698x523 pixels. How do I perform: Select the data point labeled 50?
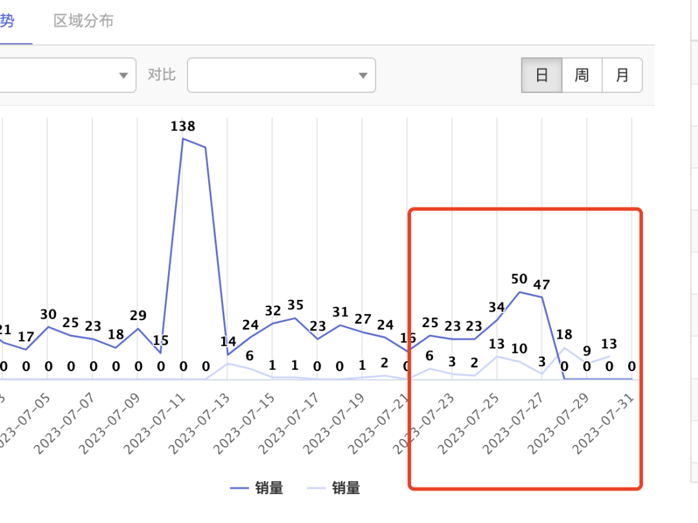[520, 292]
